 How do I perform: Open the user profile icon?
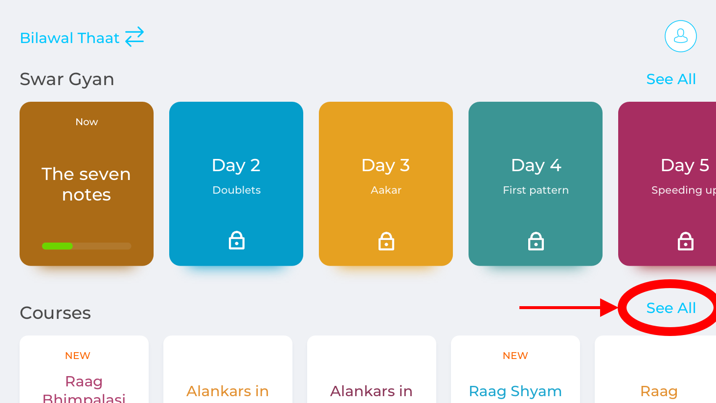coord(680,36)
